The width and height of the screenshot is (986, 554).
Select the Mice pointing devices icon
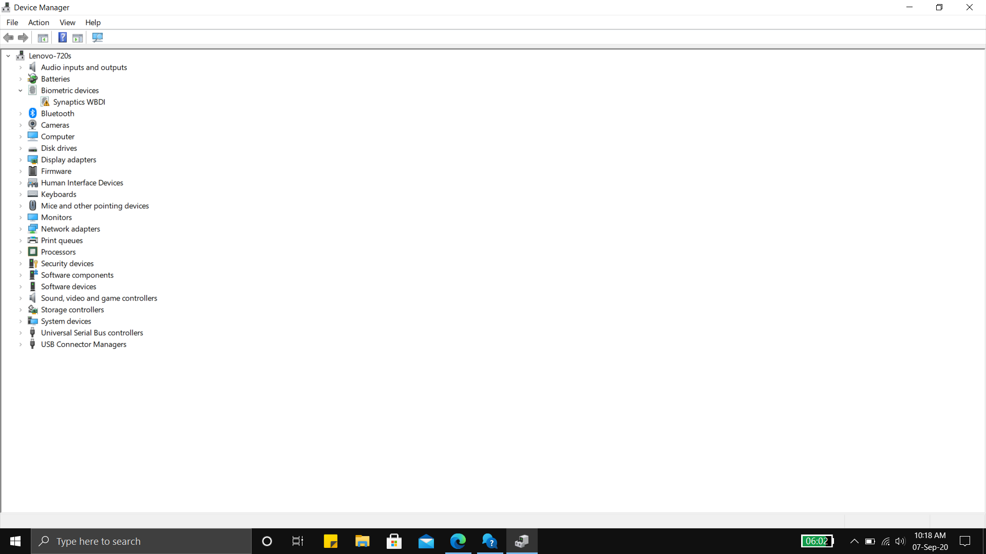32,206
